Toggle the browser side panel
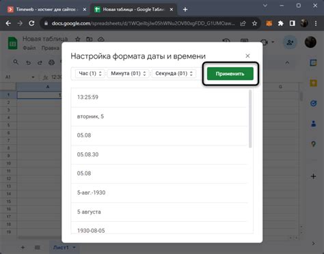 (x=293, y=23)
